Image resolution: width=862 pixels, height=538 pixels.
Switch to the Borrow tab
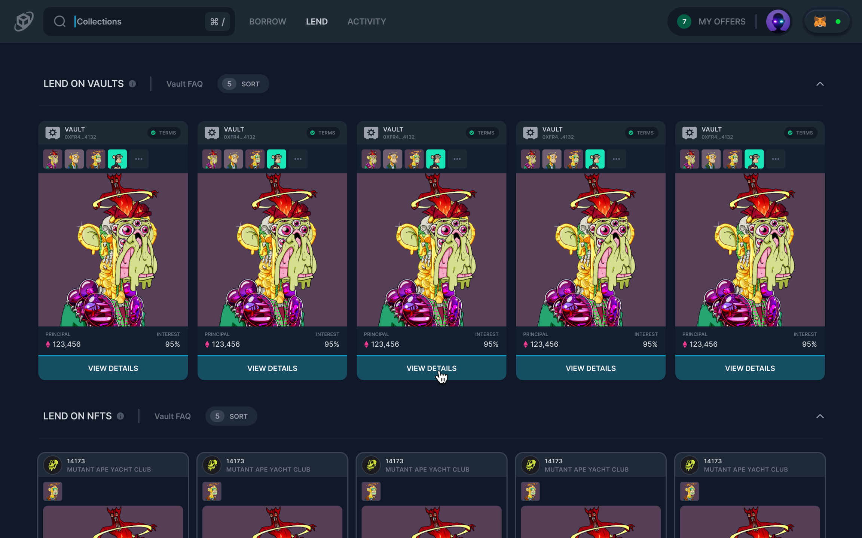pos(268,21)
